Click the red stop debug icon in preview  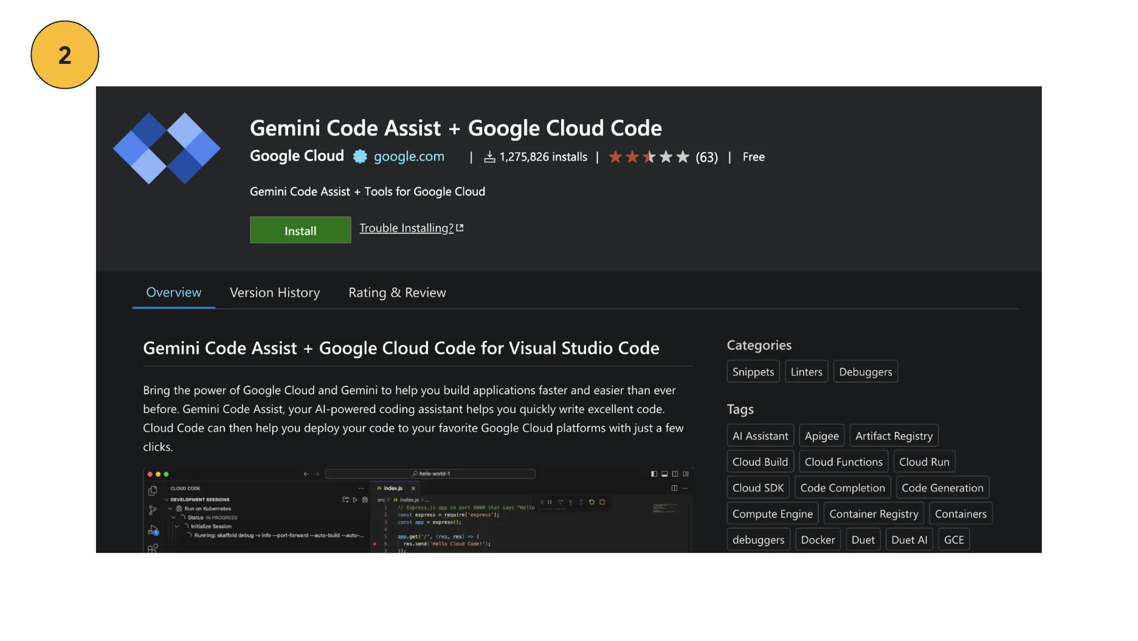602,502
